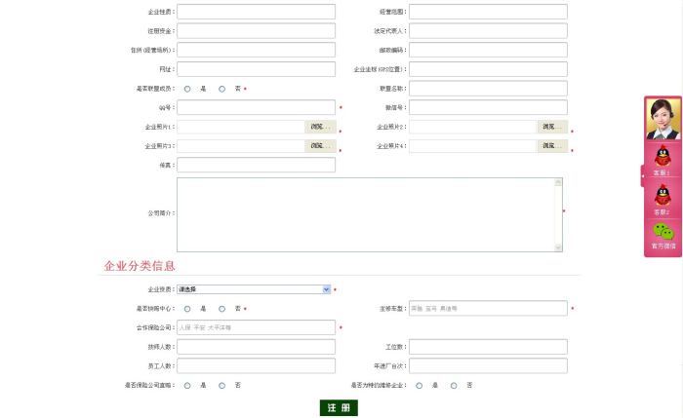The width and height of the screenshot is (683, 418).
Task: Focus the 邮政编码 input field
Action: click(x=488, y=50)
